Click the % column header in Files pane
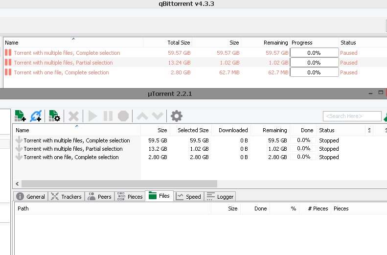Screen dimensions: 387x255 pyautogui.click(x=285, y=209)
